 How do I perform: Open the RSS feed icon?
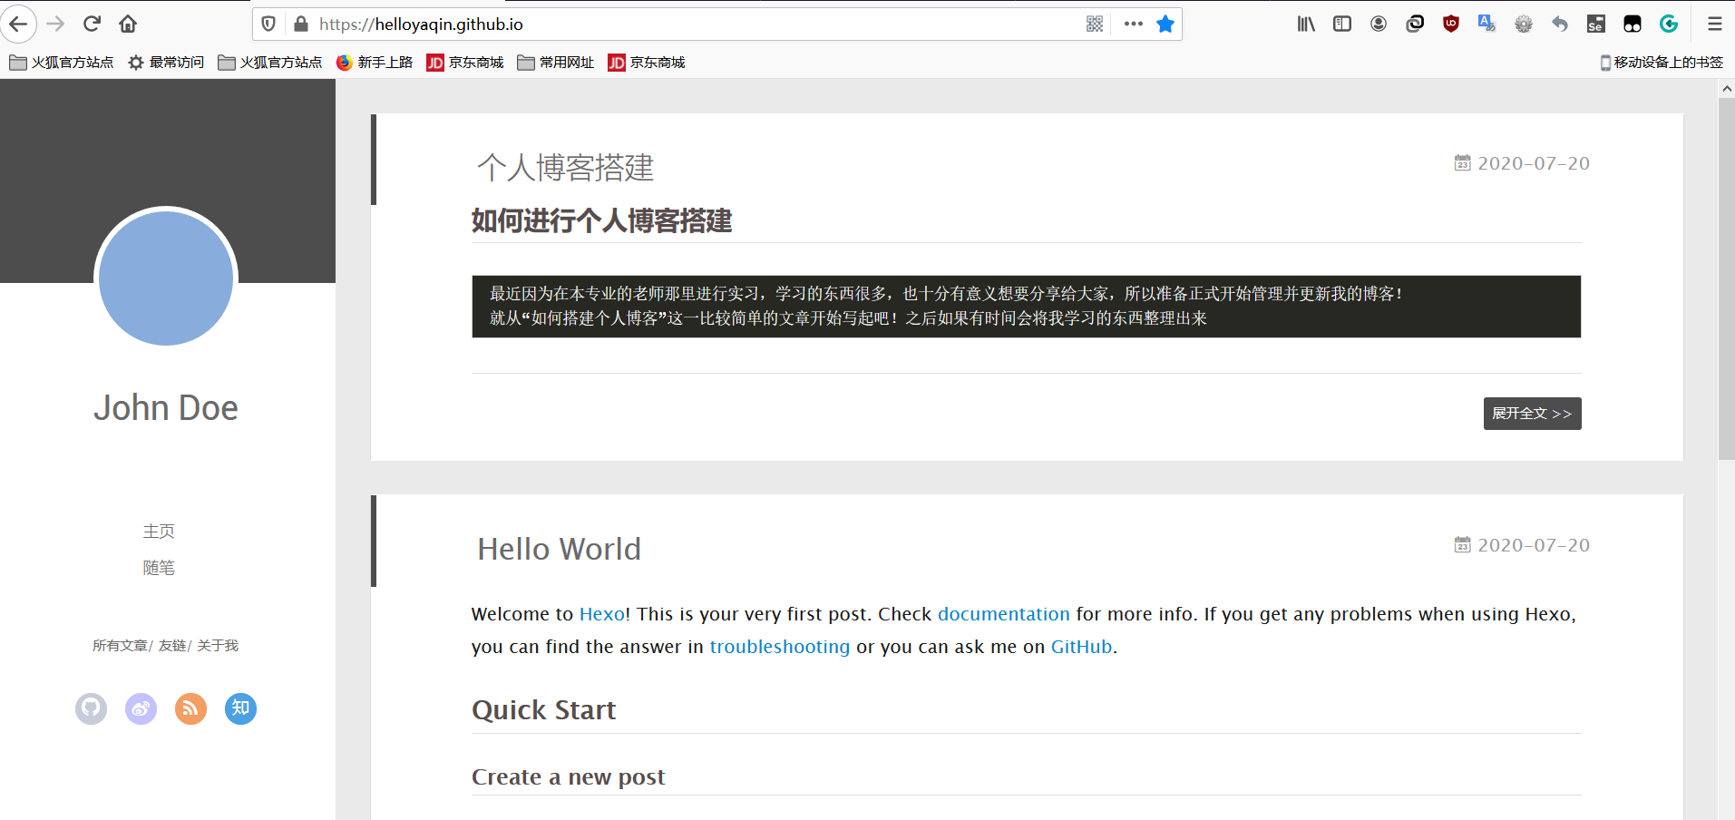190,708
